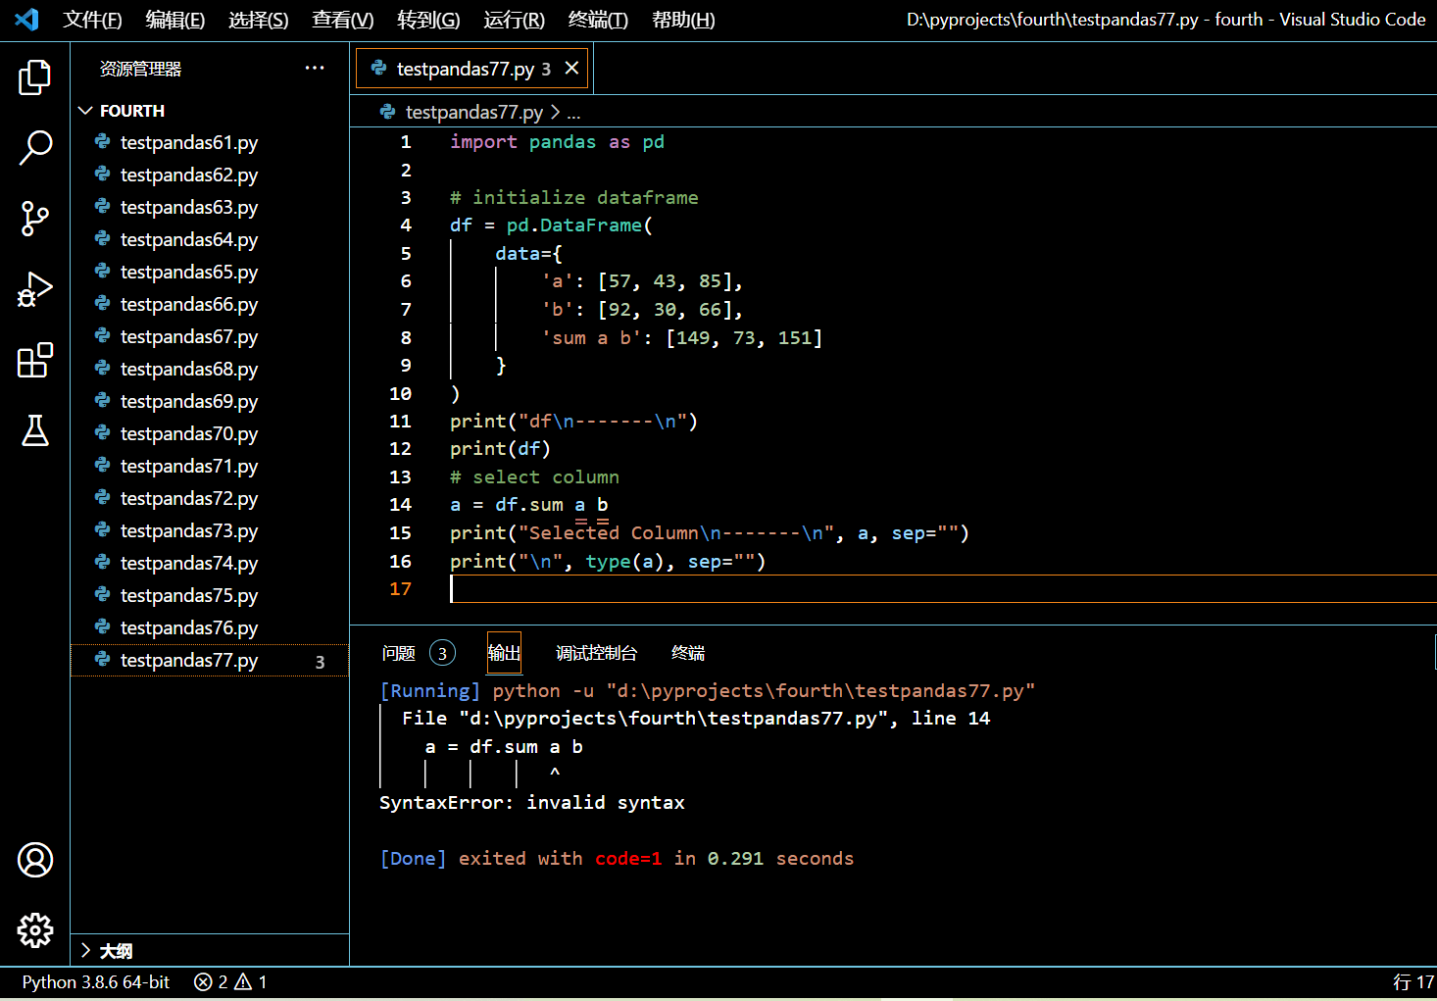The width and height of the screenshot is (1437, 1001).
Task: Open testpandas73.py in explorer
Action: pyautogui.click(x=210, y=530)
